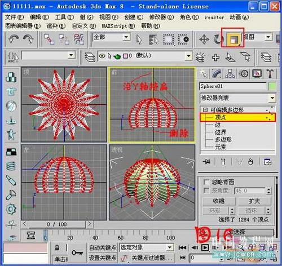Click the Sphere01 green object color swatch
Viewport: 282px width, 266px height.
[x=272, y=86]
